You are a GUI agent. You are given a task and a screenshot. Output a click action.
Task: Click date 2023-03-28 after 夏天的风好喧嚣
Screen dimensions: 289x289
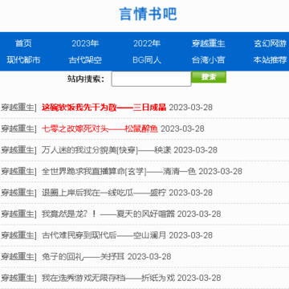pyautogui.click(x=199, y=214)
